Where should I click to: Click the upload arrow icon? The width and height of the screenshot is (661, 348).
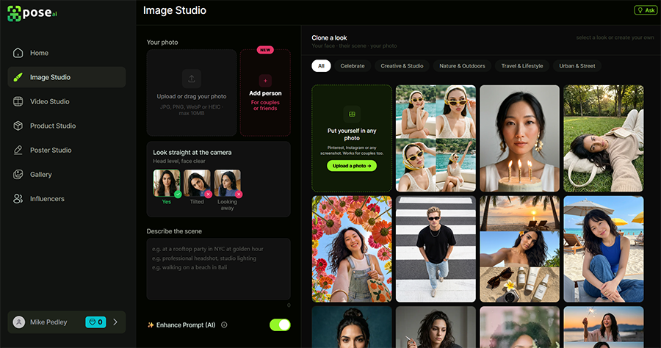(x=192, y=79)
